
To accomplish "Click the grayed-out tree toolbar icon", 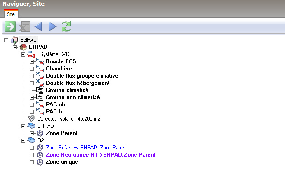I will (x=24, y=27).
